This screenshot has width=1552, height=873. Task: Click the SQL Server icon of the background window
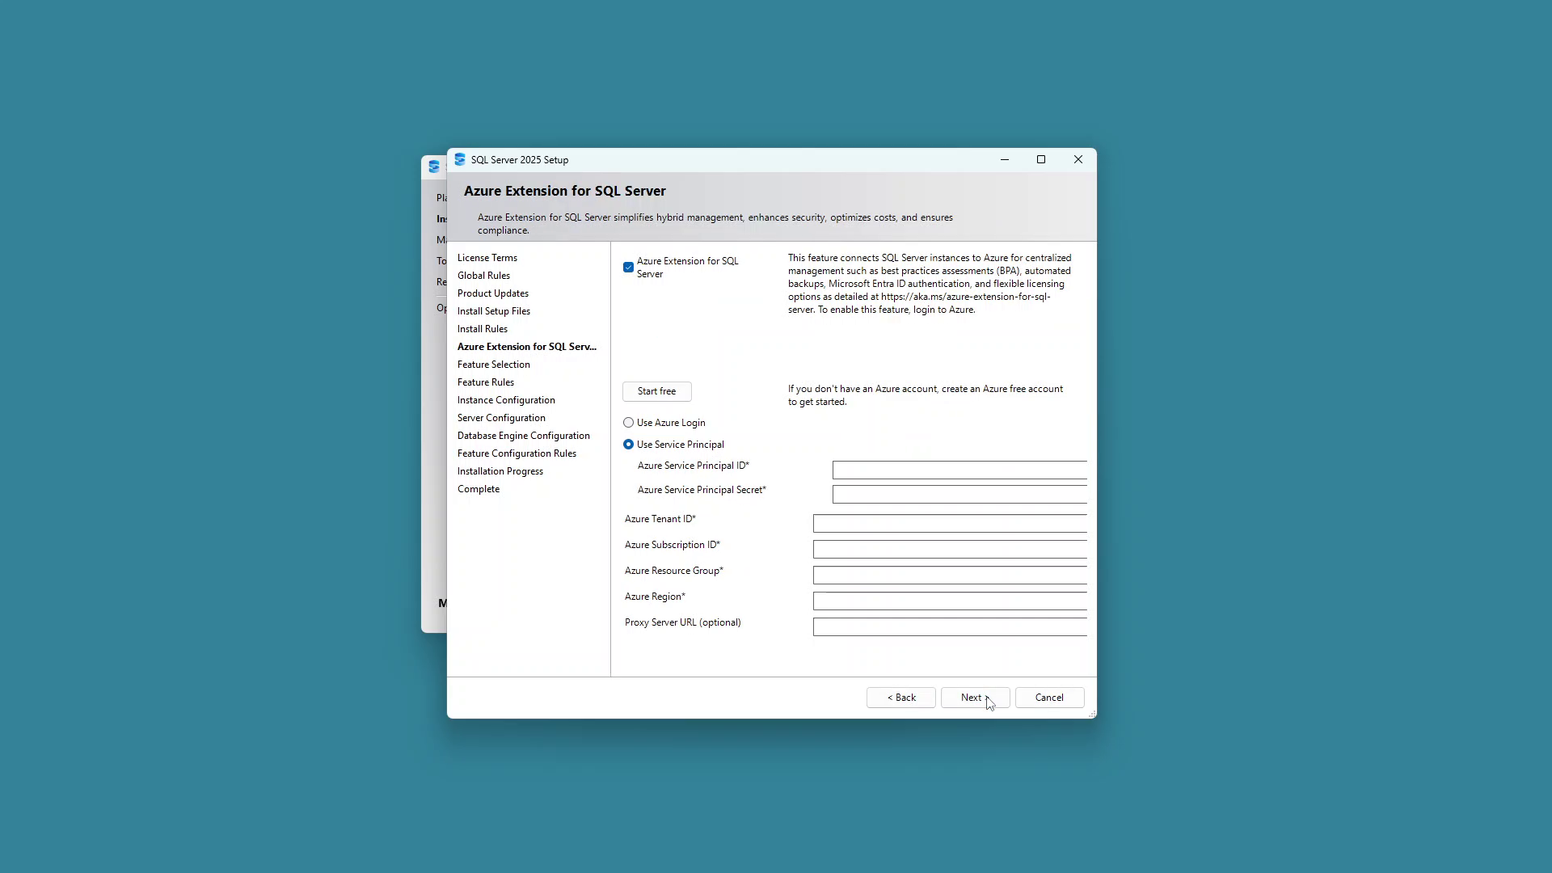click(x=434, y=167)
